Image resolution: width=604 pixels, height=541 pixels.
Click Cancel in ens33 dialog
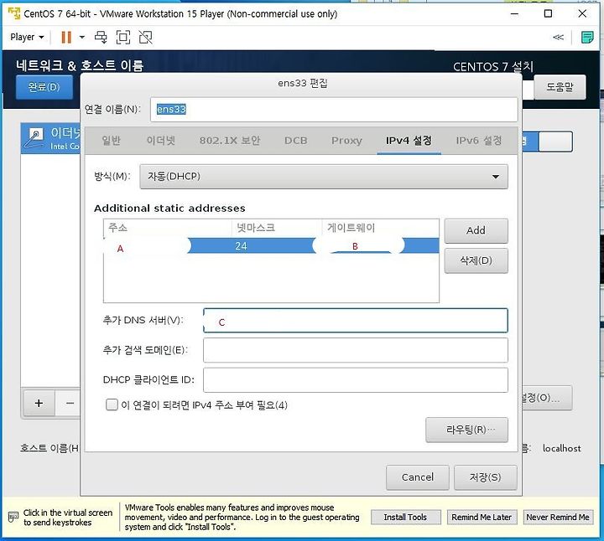(418, 477)
